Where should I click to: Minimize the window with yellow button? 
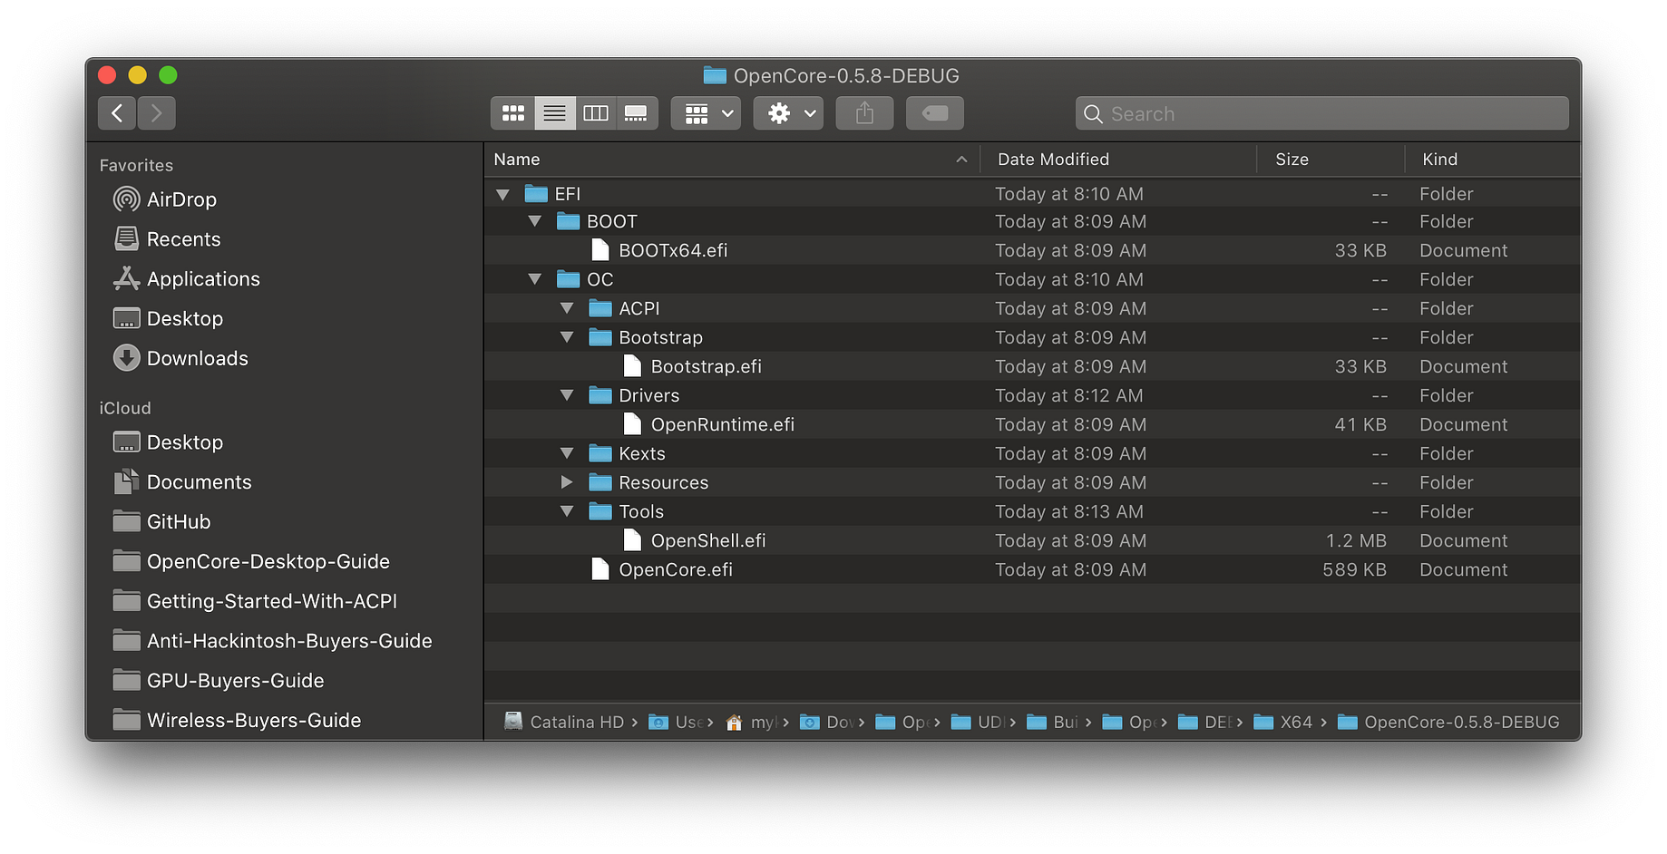coord(138,75)
